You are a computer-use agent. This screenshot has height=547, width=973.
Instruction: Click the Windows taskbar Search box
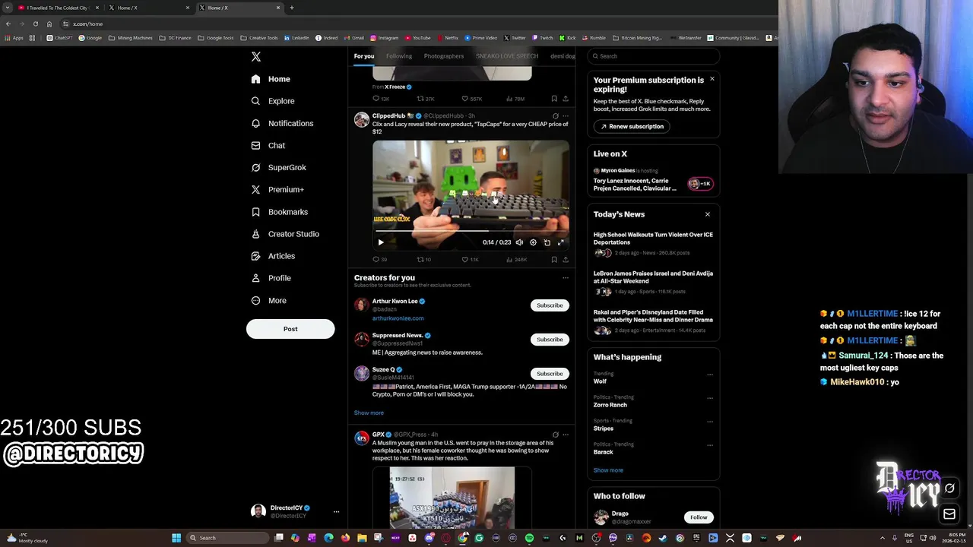tap(228, 538)
